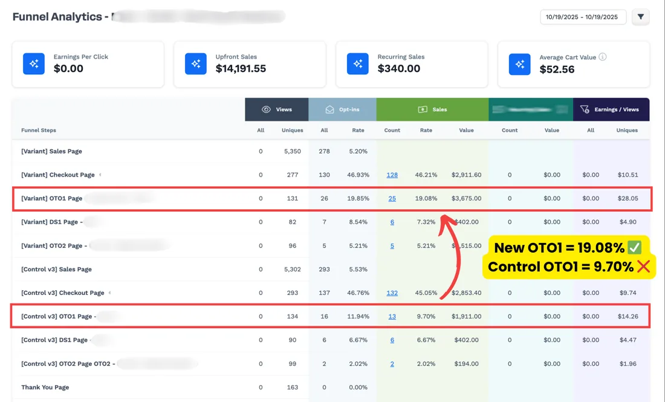Viewport: 665px width, 402px height.
Task: Click the 46.93% opt-in rate cell
Action: (x=358, y=175)
